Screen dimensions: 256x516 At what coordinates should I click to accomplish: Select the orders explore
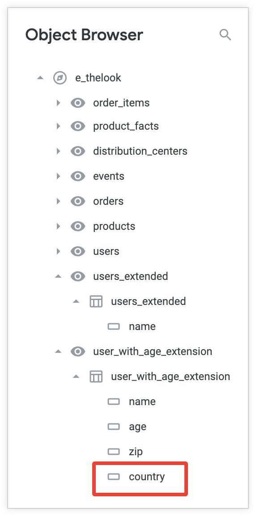[x=108, y=201]
